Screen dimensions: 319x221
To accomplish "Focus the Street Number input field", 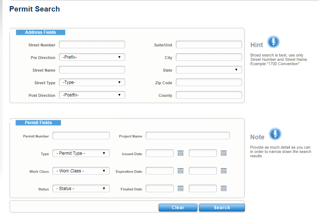I will click(x=92, y=45).
